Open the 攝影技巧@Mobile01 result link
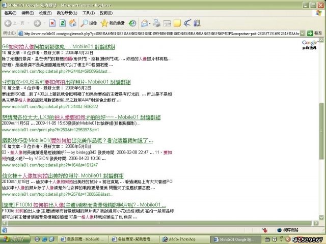The width and height of the screenshot is (326, 244). click(x=77, y=141)
